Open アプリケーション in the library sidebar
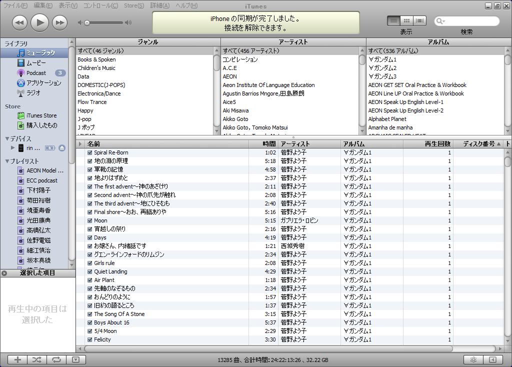512x367 pixels. point(34,83)
